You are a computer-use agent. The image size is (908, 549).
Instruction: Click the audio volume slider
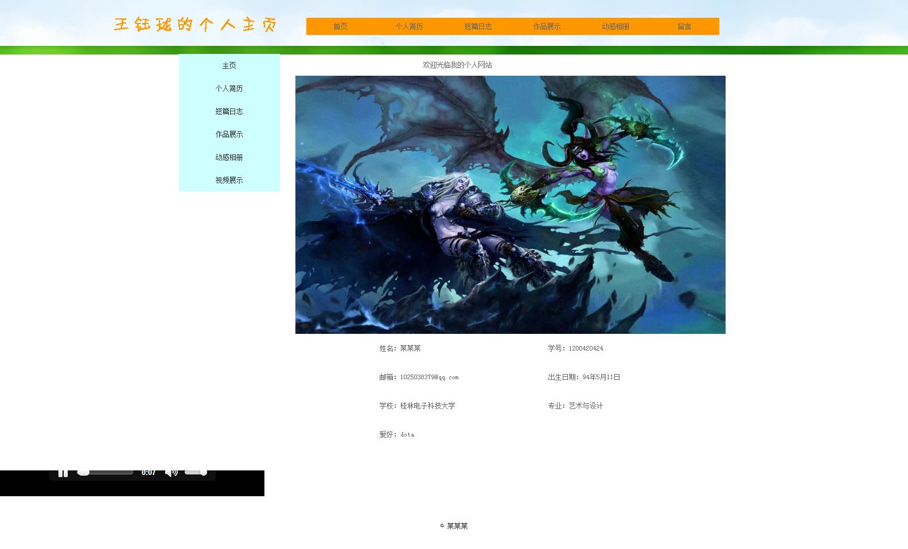coord(196,473)
